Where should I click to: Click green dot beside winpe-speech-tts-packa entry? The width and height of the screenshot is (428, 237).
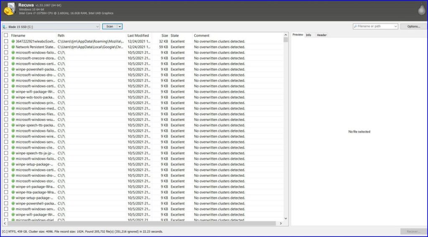(13, 125)
